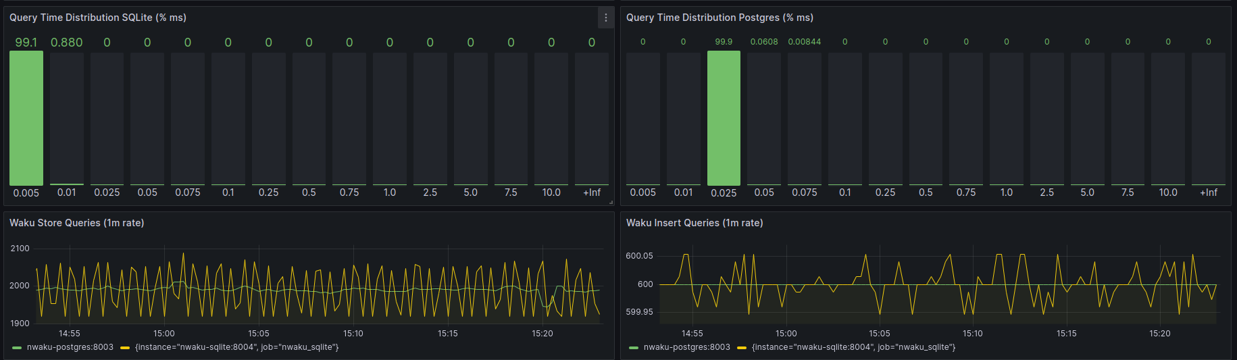Click yellow legend swatch in Waku Store Queries
1237x360 pixels.
(125, 348)
